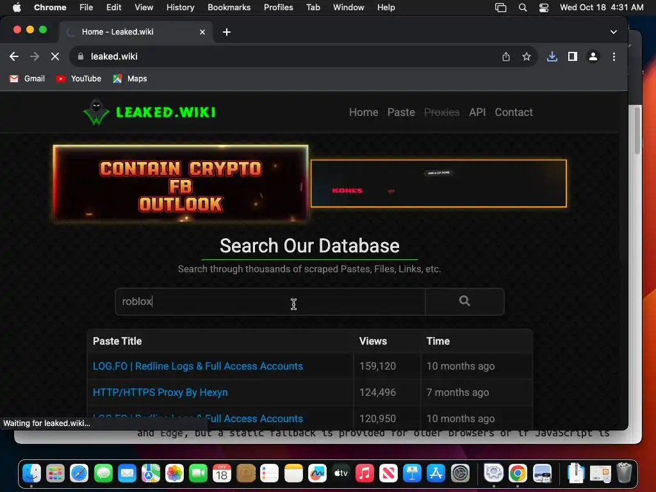Open Control Center in menu bar
The image size is (656, 492).
pos(543,7)
